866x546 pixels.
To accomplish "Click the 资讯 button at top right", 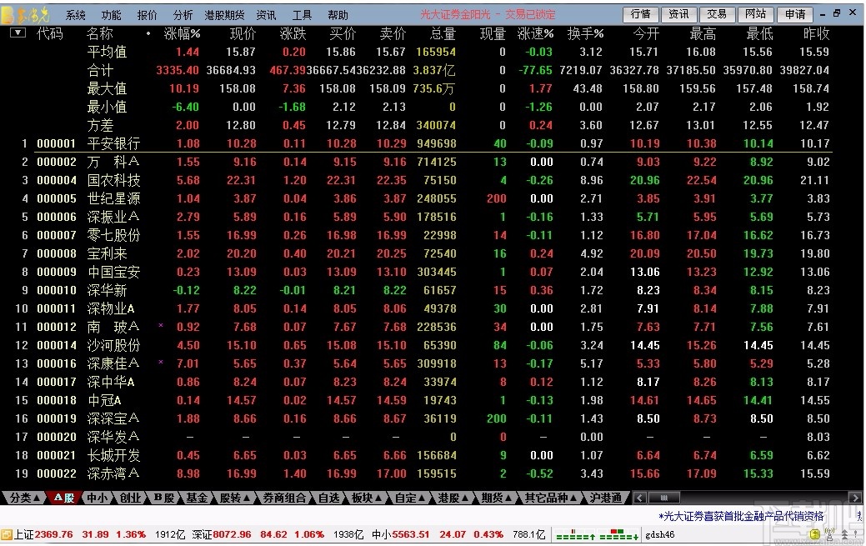I will (678, 14).
